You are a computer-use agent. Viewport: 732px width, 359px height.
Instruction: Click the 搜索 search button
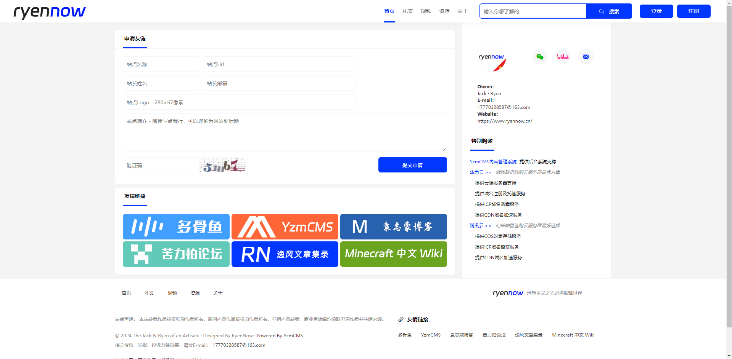[609, 11]
